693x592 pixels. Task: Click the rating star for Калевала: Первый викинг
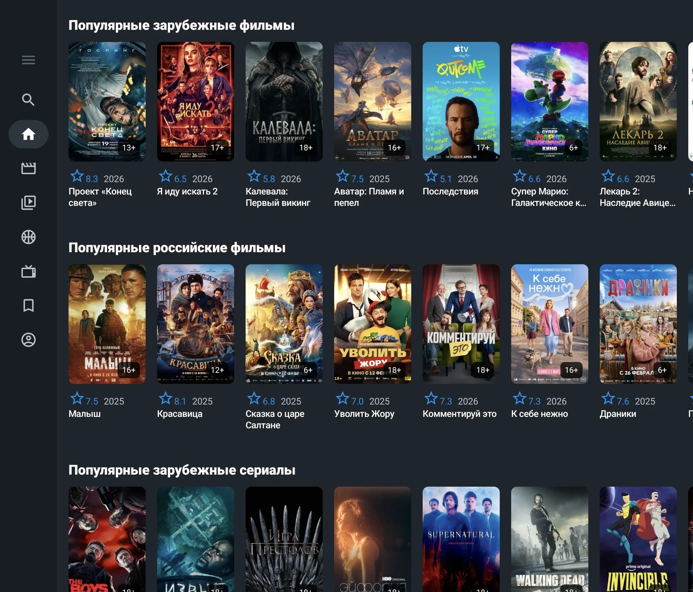point(254,177)
